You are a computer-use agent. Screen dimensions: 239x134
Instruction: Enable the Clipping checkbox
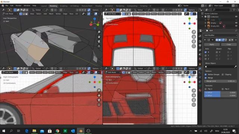pos(223,74)
